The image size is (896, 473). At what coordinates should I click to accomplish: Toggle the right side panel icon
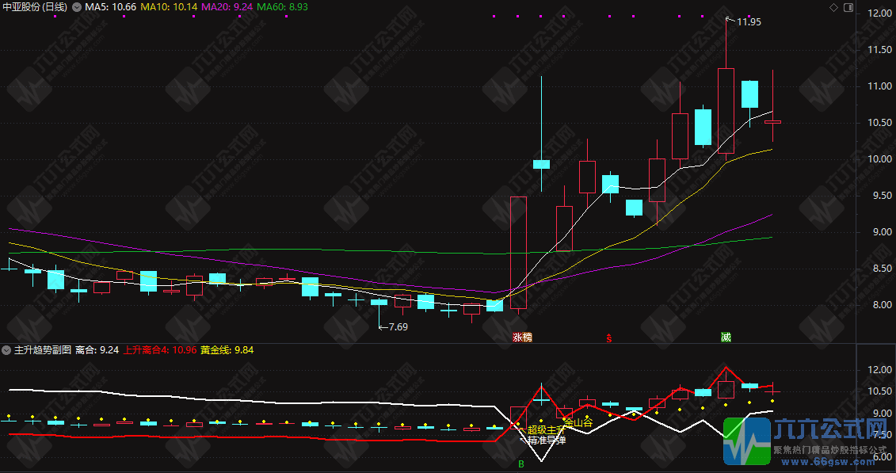point(848,7)
